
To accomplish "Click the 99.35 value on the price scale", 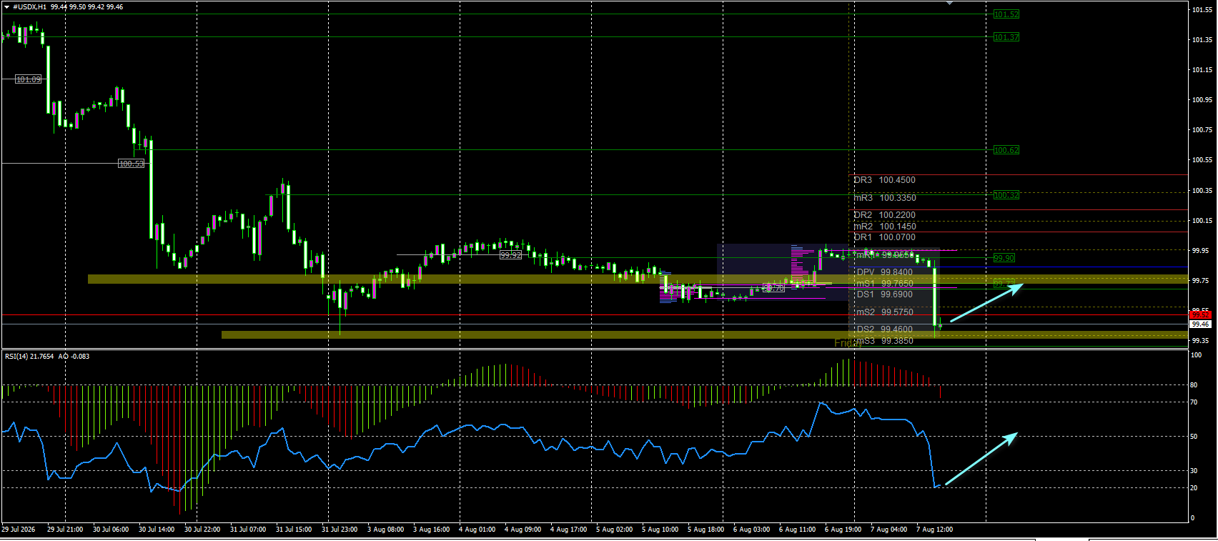I will pyautogui.click(x=1202, y=342).
